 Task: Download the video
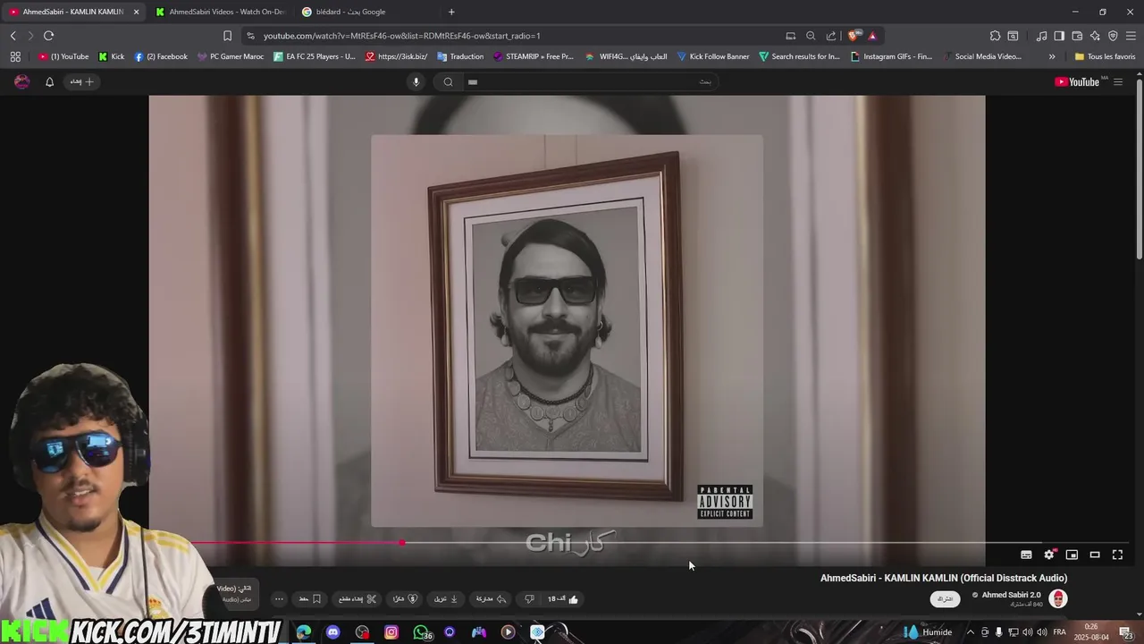446,599
